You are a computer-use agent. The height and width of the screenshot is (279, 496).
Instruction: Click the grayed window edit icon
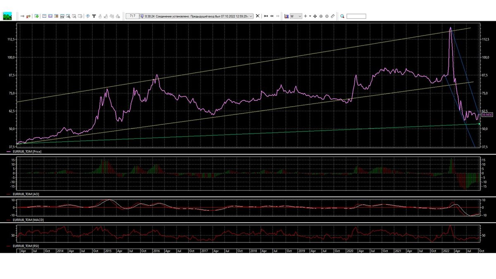tap(80, 16)
